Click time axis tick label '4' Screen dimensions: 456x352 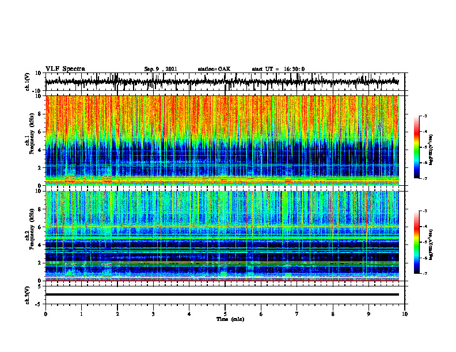pyautogui.click(x=189, y=314)
